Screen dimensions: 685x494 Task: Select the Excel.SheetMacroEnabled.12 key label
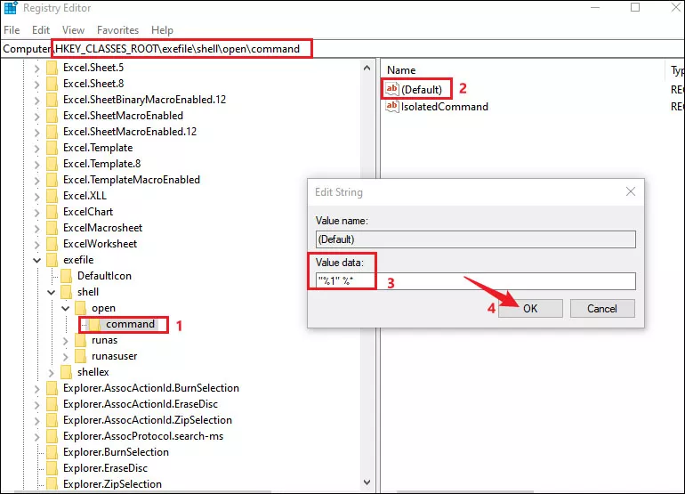coord(130,132)
